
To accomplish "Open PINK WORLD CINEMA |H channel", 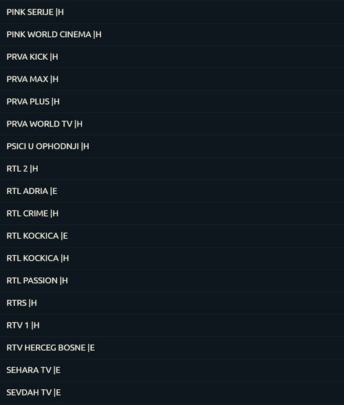I will tap(172, 34).
